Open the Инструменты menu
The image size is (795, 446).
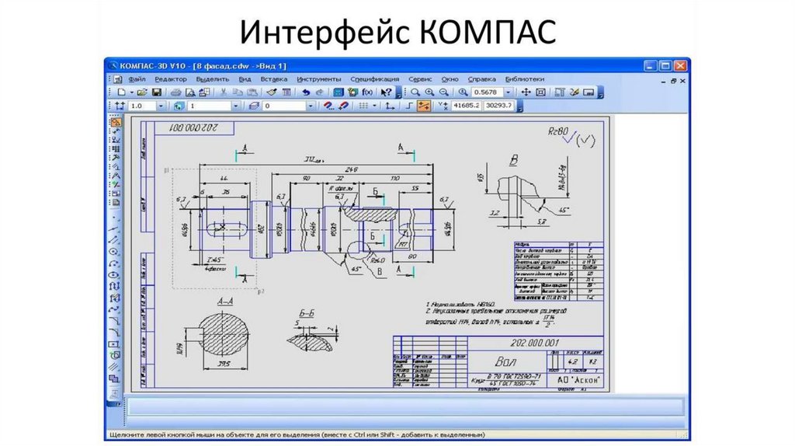point(319,79)
